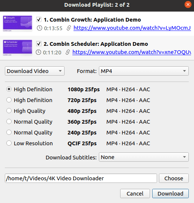Click the '480p 25fps' resolution text
This screenshot has width=194, height=203.
pyautogui.click(x=82, y=111)
